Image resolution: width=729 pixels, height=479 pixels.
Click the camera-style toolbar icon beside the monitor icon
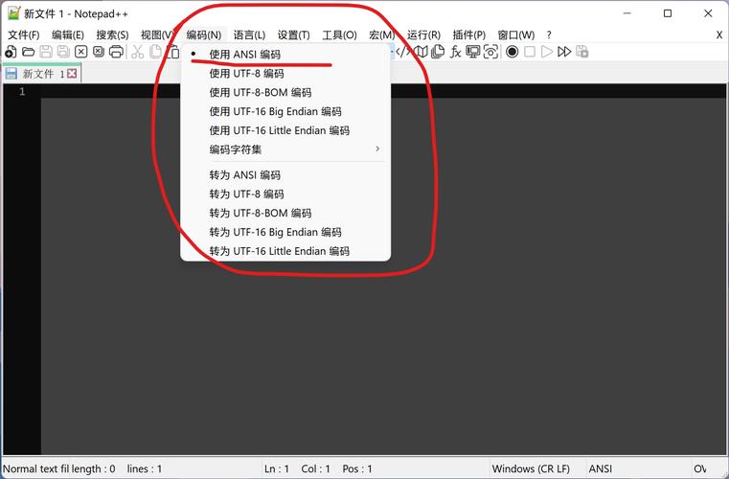pyautogui.click(x=490, y=52)
